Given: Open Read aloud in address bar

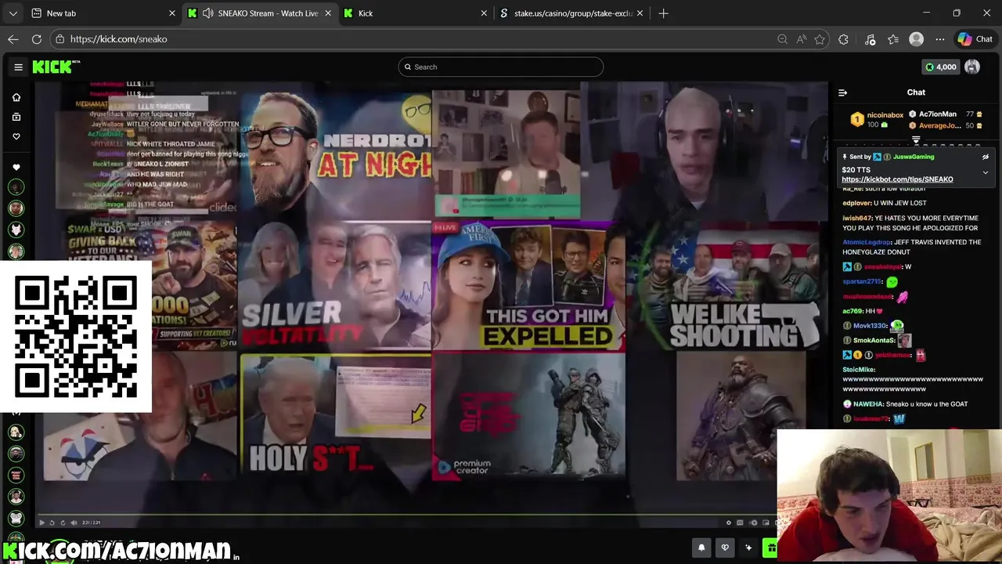Looking at the screenshot, I should [801, 39].
